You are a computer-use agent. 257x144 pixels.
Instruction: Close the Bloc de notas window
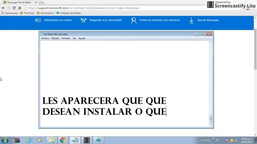(209, 34)
